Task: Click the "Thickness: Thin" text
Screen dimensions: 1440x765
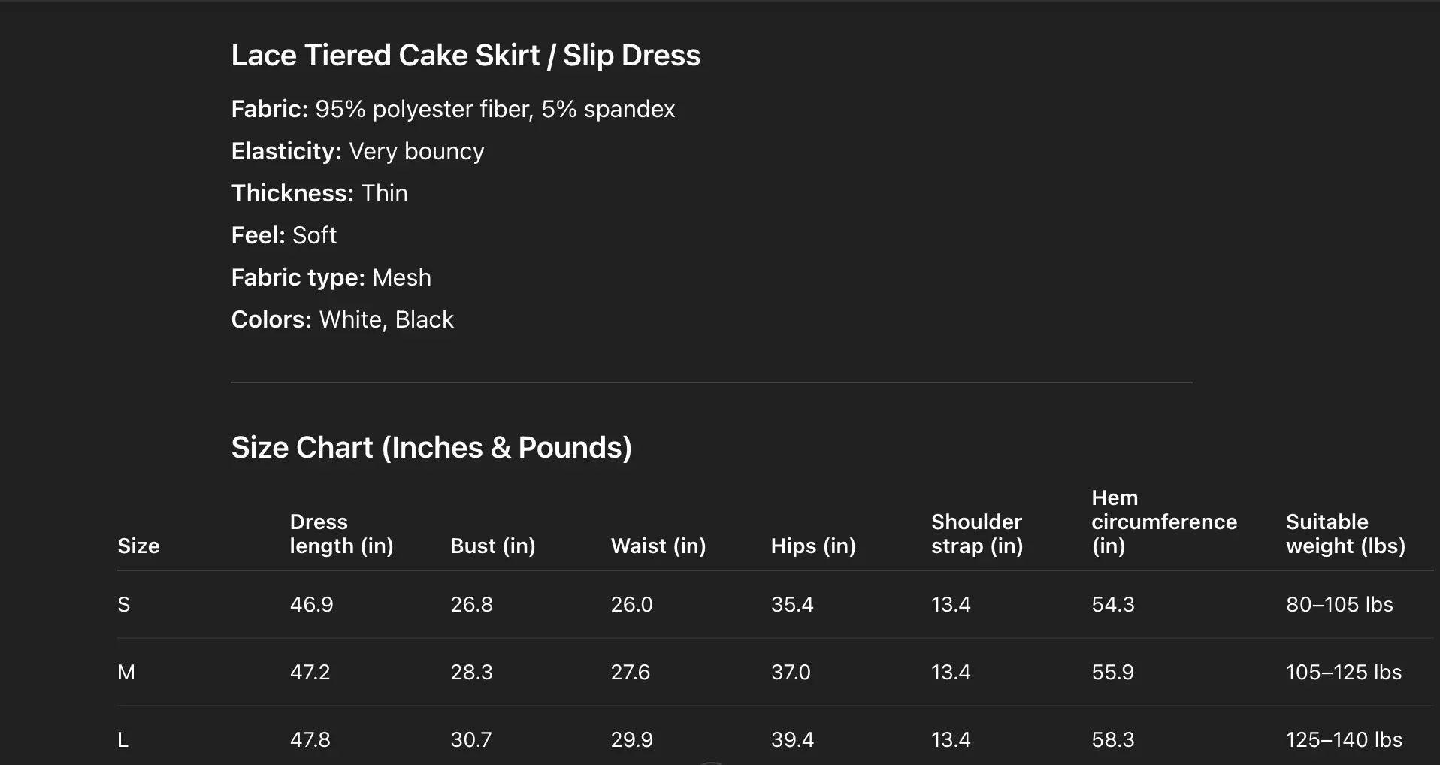Action: tap(319, 194)
